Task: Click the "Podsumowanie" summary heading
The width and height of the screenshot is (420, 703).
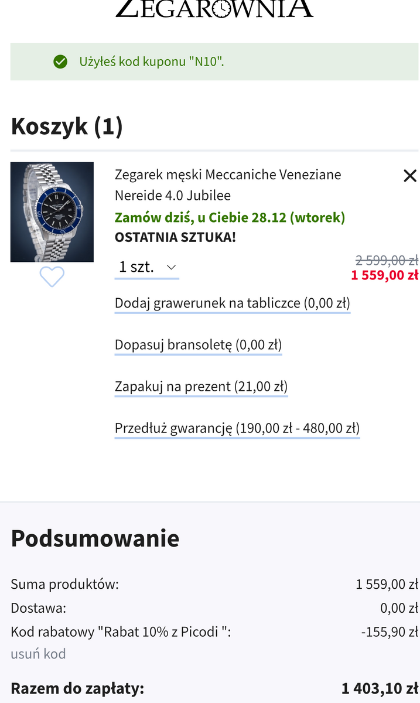Action: pos(95,538)
